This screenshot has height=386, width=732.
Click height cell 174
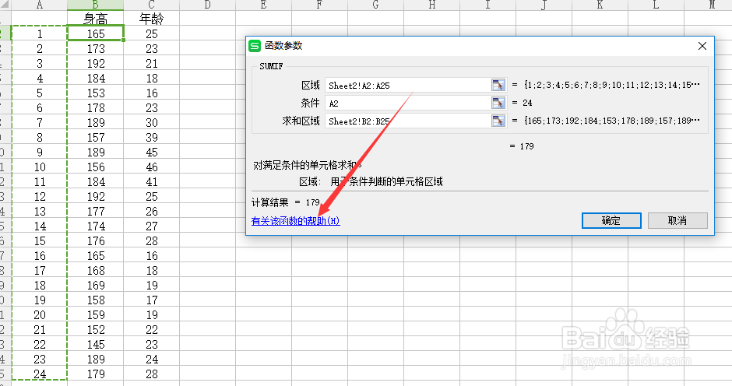95,226
